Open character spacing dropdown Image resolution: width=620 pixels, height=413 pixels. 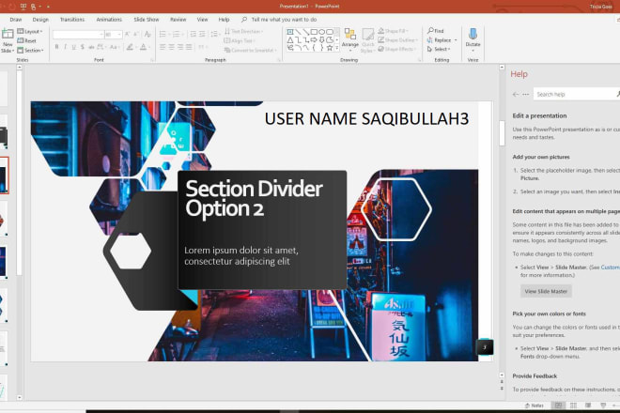click(101, 47)
